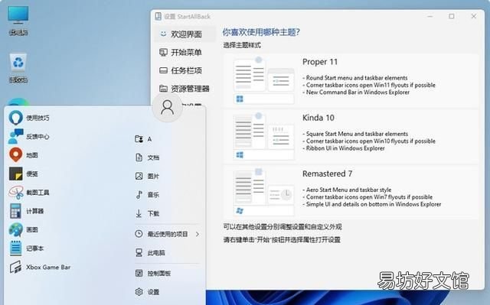The image size is (490, 305).
Task: Open the 计算器 Calculator icon
Action: click(x=15, y=211)
